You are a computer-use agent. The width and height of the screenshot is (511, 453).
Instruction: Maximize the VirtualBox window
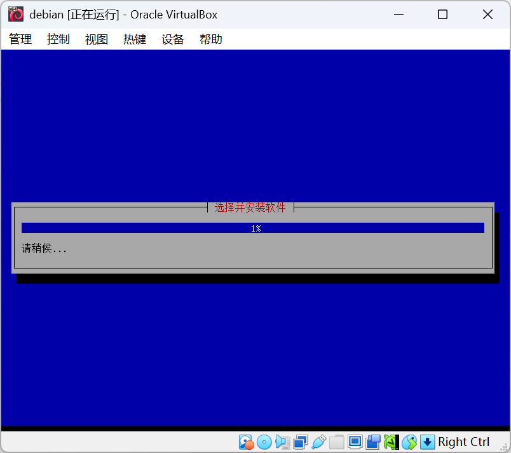coord(442,15)
